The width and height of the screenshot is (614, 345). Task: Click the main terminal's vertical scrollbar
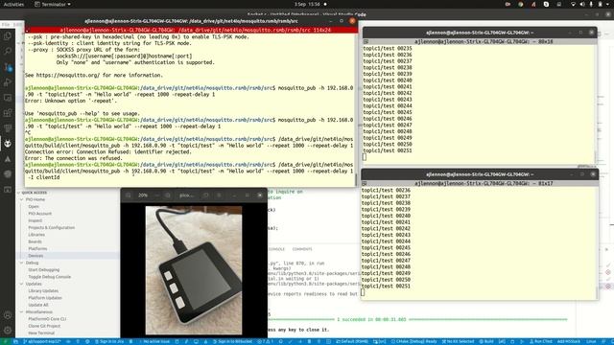[356, 110]
